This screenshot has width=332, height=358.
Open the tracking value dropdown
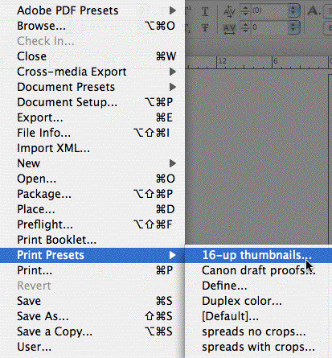pyautogui.click(x=294, y=27)
